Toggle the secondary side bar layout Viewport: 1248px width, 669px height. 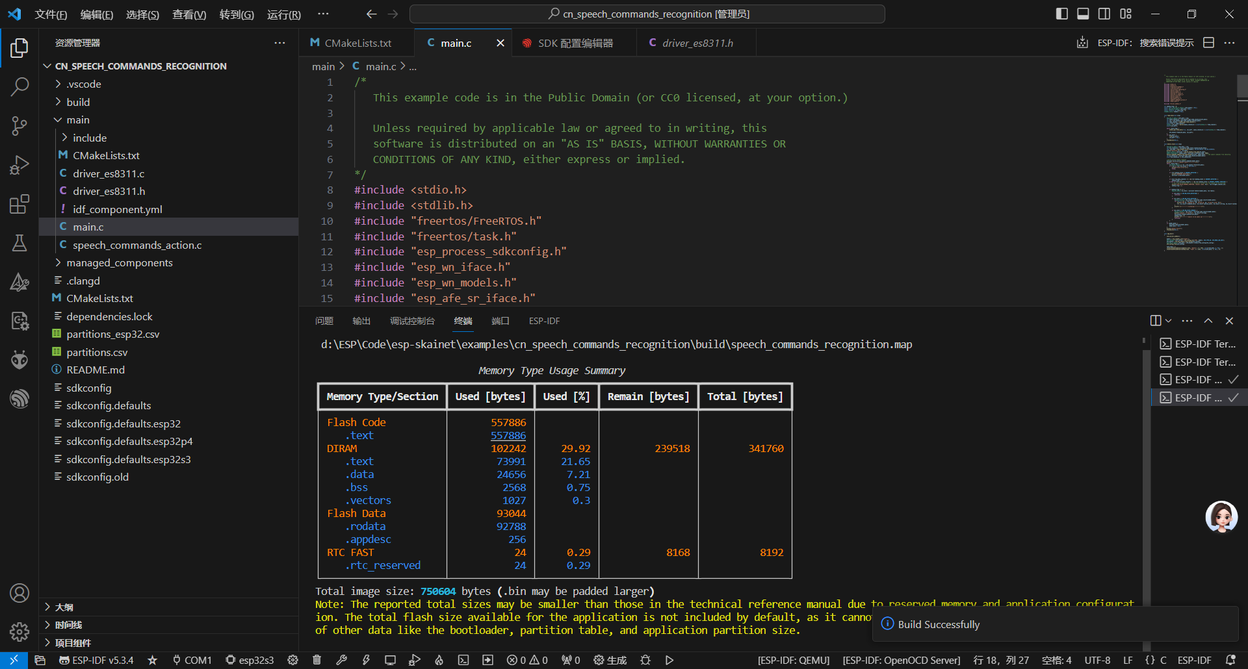tap(1104, 14)
